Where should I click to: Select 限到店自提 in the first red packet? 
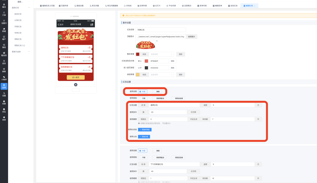[177, 98]
